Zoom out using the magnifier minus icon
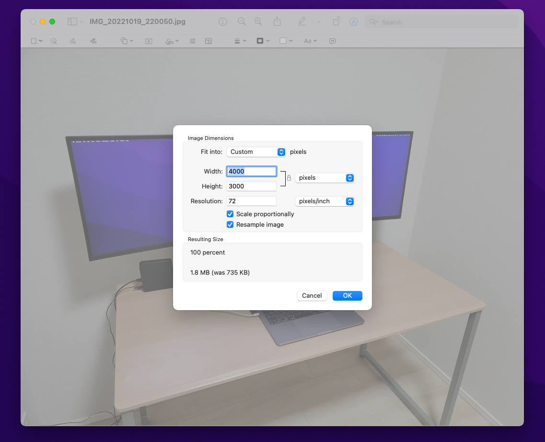Viewport: 545px width, 442px height. click(x=242, y=22)
